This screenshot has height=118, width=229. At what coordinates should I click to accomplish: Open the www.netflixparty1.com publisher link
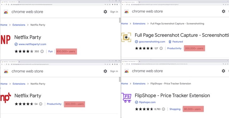32,44
